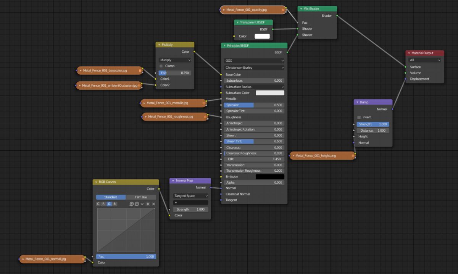Image resolution: width=458 pixels, height=274 pixels.
Task: Select the Metal_Fence_001_ambientOcclusion.jpg node
Action: (110, 85)
